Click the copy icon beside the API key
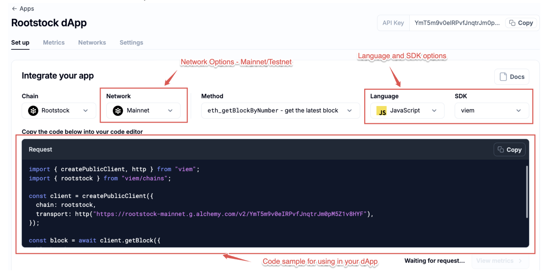Screen dimensions: 545x277 coord(512,23)
